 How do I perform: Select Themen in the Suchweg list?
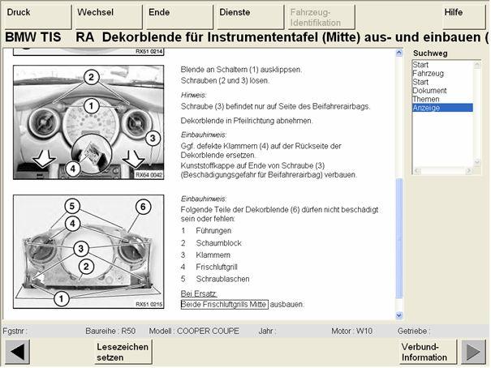426,99
